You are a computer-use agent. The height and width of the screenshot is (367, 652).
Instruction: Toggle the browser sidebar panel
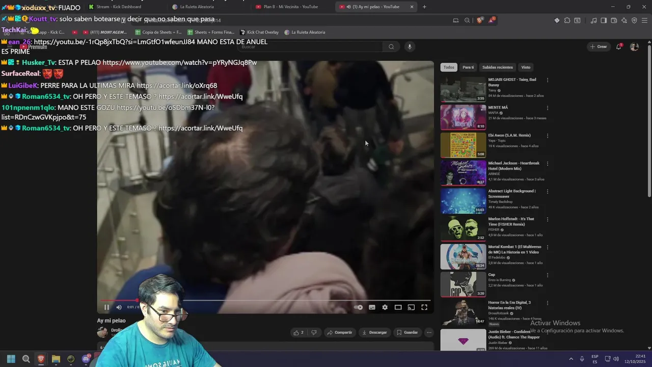(x=604, y=20)
